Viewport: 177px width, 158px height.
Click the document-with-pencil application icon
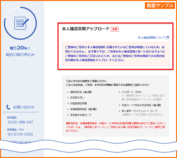point(22,23)
